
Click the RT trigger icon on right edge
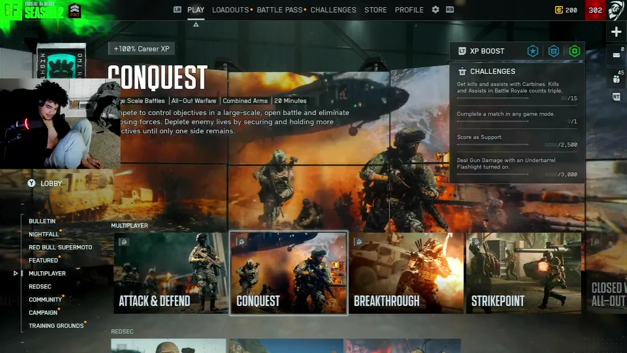pyautogui.click(x=616, y=97)
